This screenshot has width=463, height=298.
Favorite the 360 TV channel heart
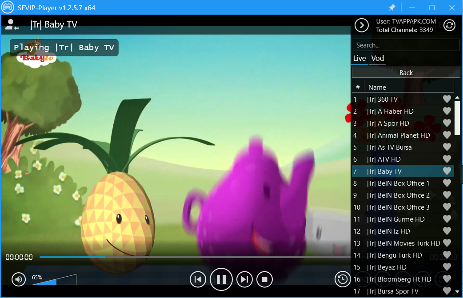tap(447, 99)
